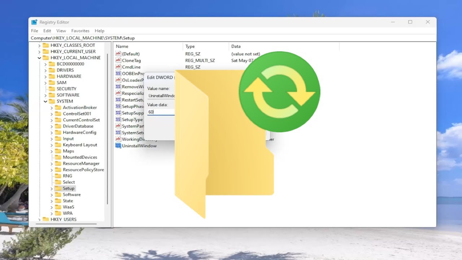Collapse the HKEY_LOCAL_MACHINE node
Screen dimensions: 462x260
click(x=39, y=58)
